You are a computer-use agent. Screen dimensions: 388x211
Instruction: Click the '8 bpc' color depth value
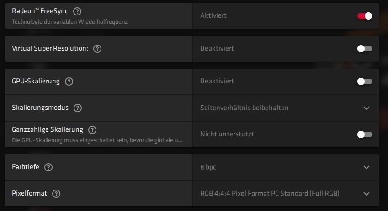pos(208,167)
